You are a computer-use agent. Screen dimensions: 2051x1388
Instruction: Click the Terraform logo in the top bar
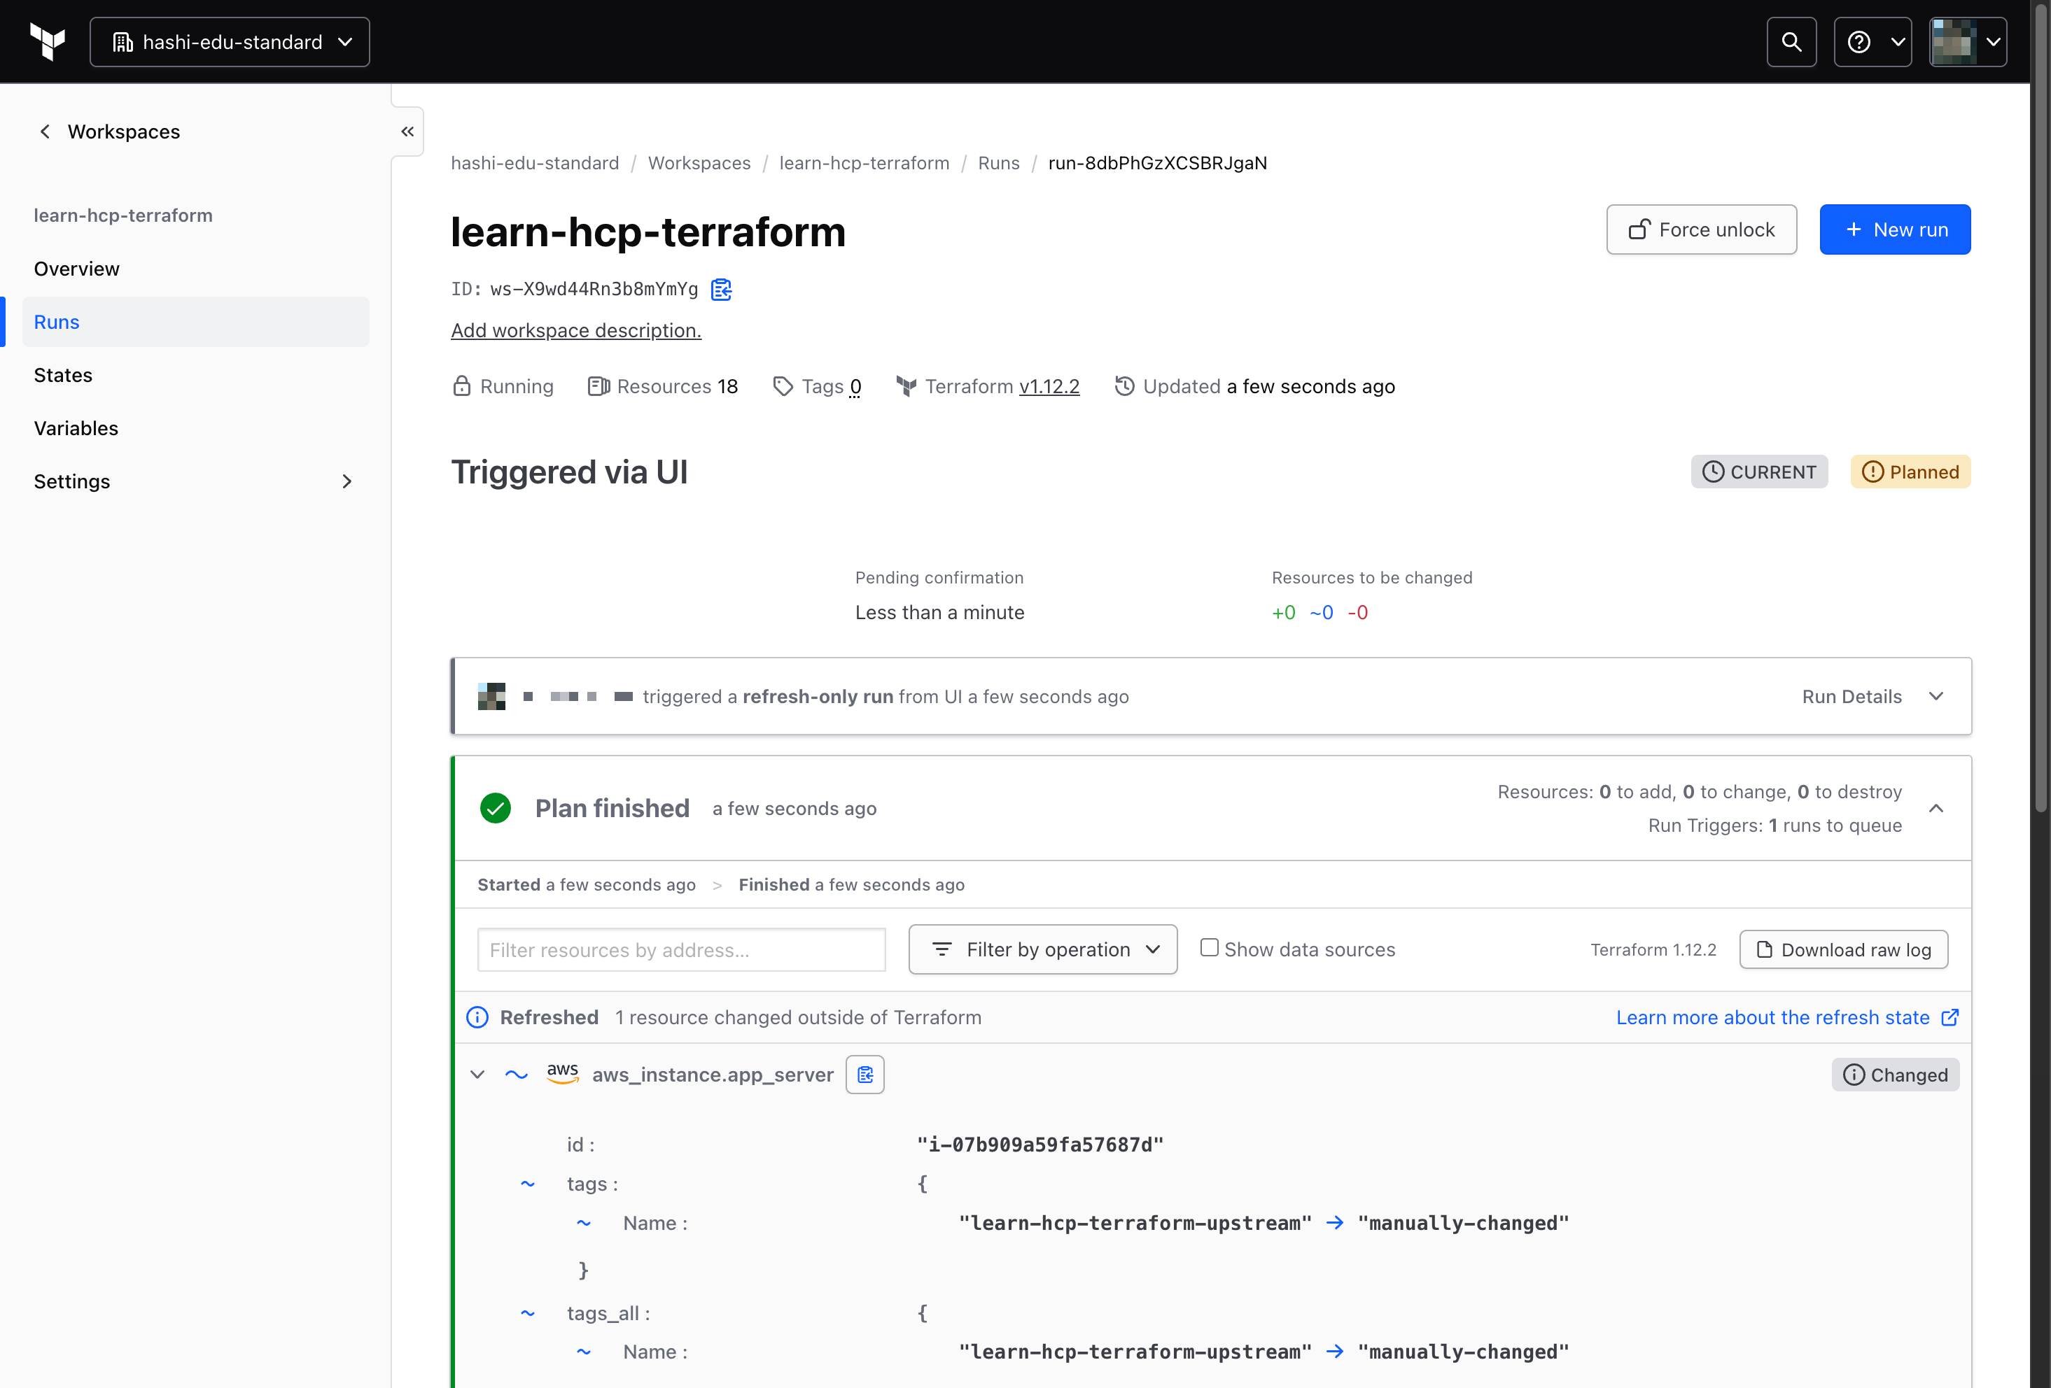click(x=47, y=41)
